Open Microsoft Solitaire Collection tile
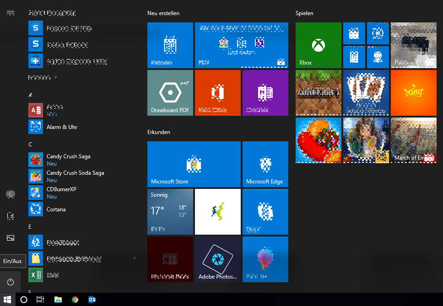 pos(366,93)
